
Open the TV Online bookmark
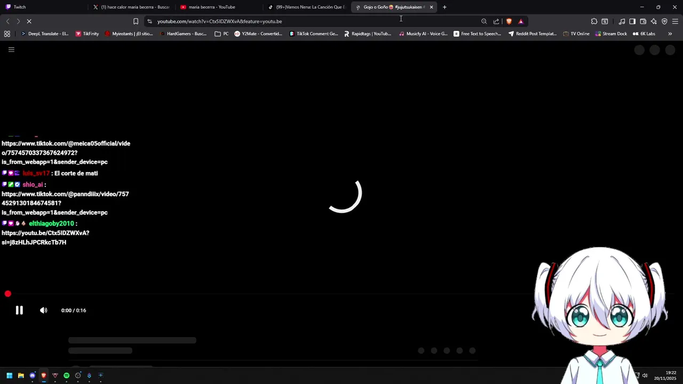click(x=576, y=34)
